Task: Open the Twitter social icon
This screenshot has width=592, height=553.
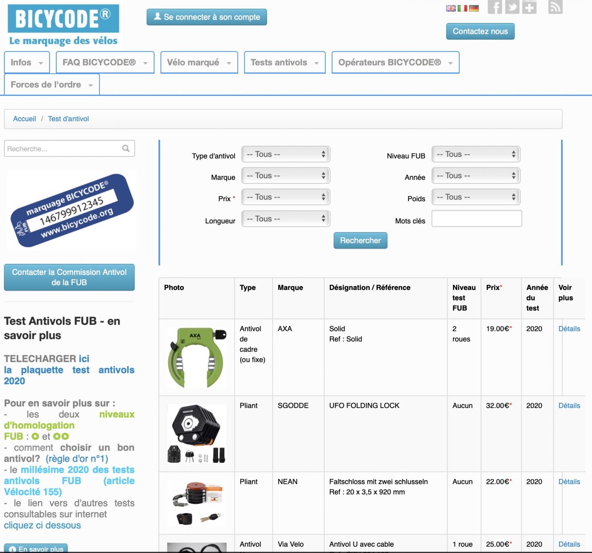Action: (x=512, y=7)
